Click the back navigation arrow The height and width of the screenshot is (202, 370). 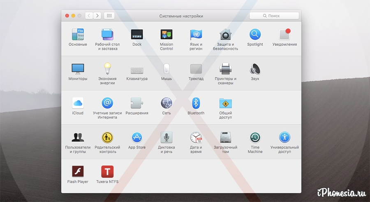click(89, 16)
